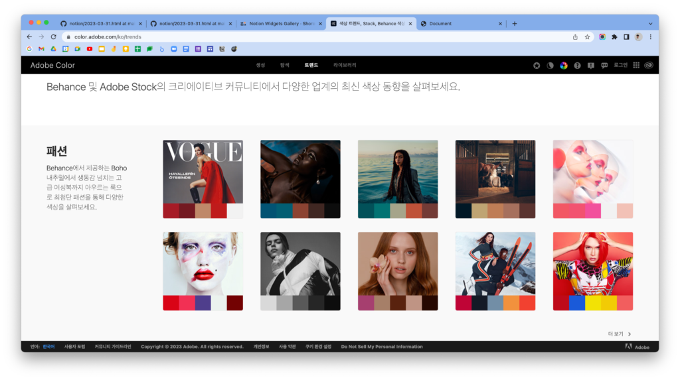Pick the purple swatch under red-lips face
Viewport: 680px width, 380px height.
coord(203,303)
